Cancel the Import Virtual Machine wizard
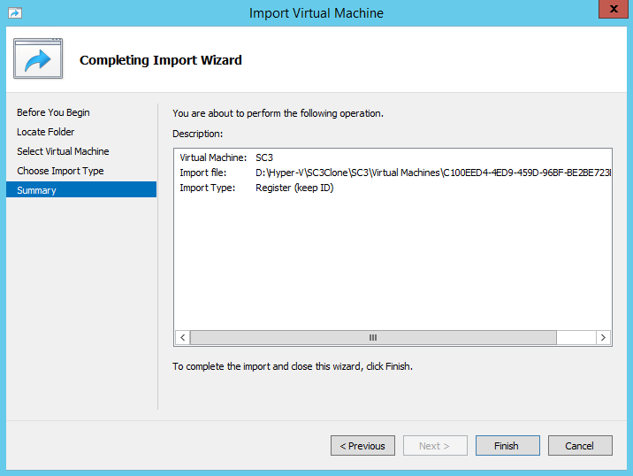The height and width of the screenshot is (476, 633). coord(580,445)
